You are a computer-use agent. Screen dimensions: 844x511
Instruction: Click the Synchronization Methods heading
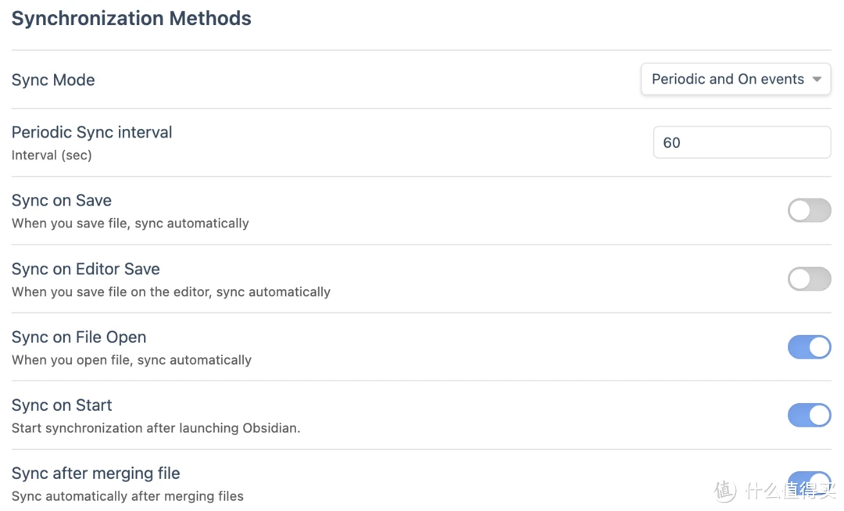click(x=131, y=18)
